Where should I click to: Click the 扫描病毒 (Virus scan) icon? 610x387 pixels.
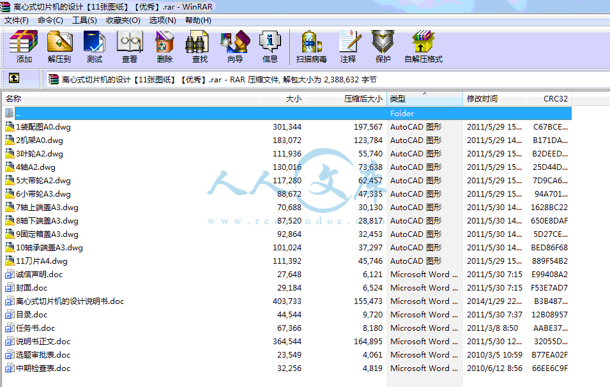(x=311, y=42)
